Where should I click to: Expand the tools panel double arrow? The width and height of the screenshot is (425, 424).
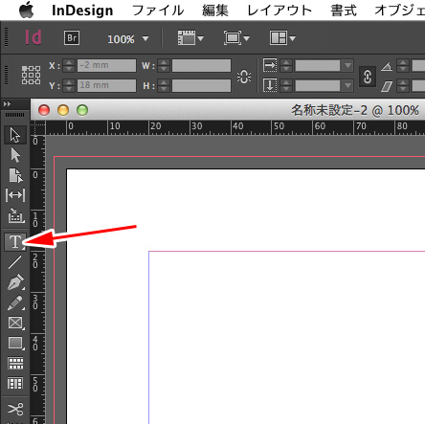(7, 104)
